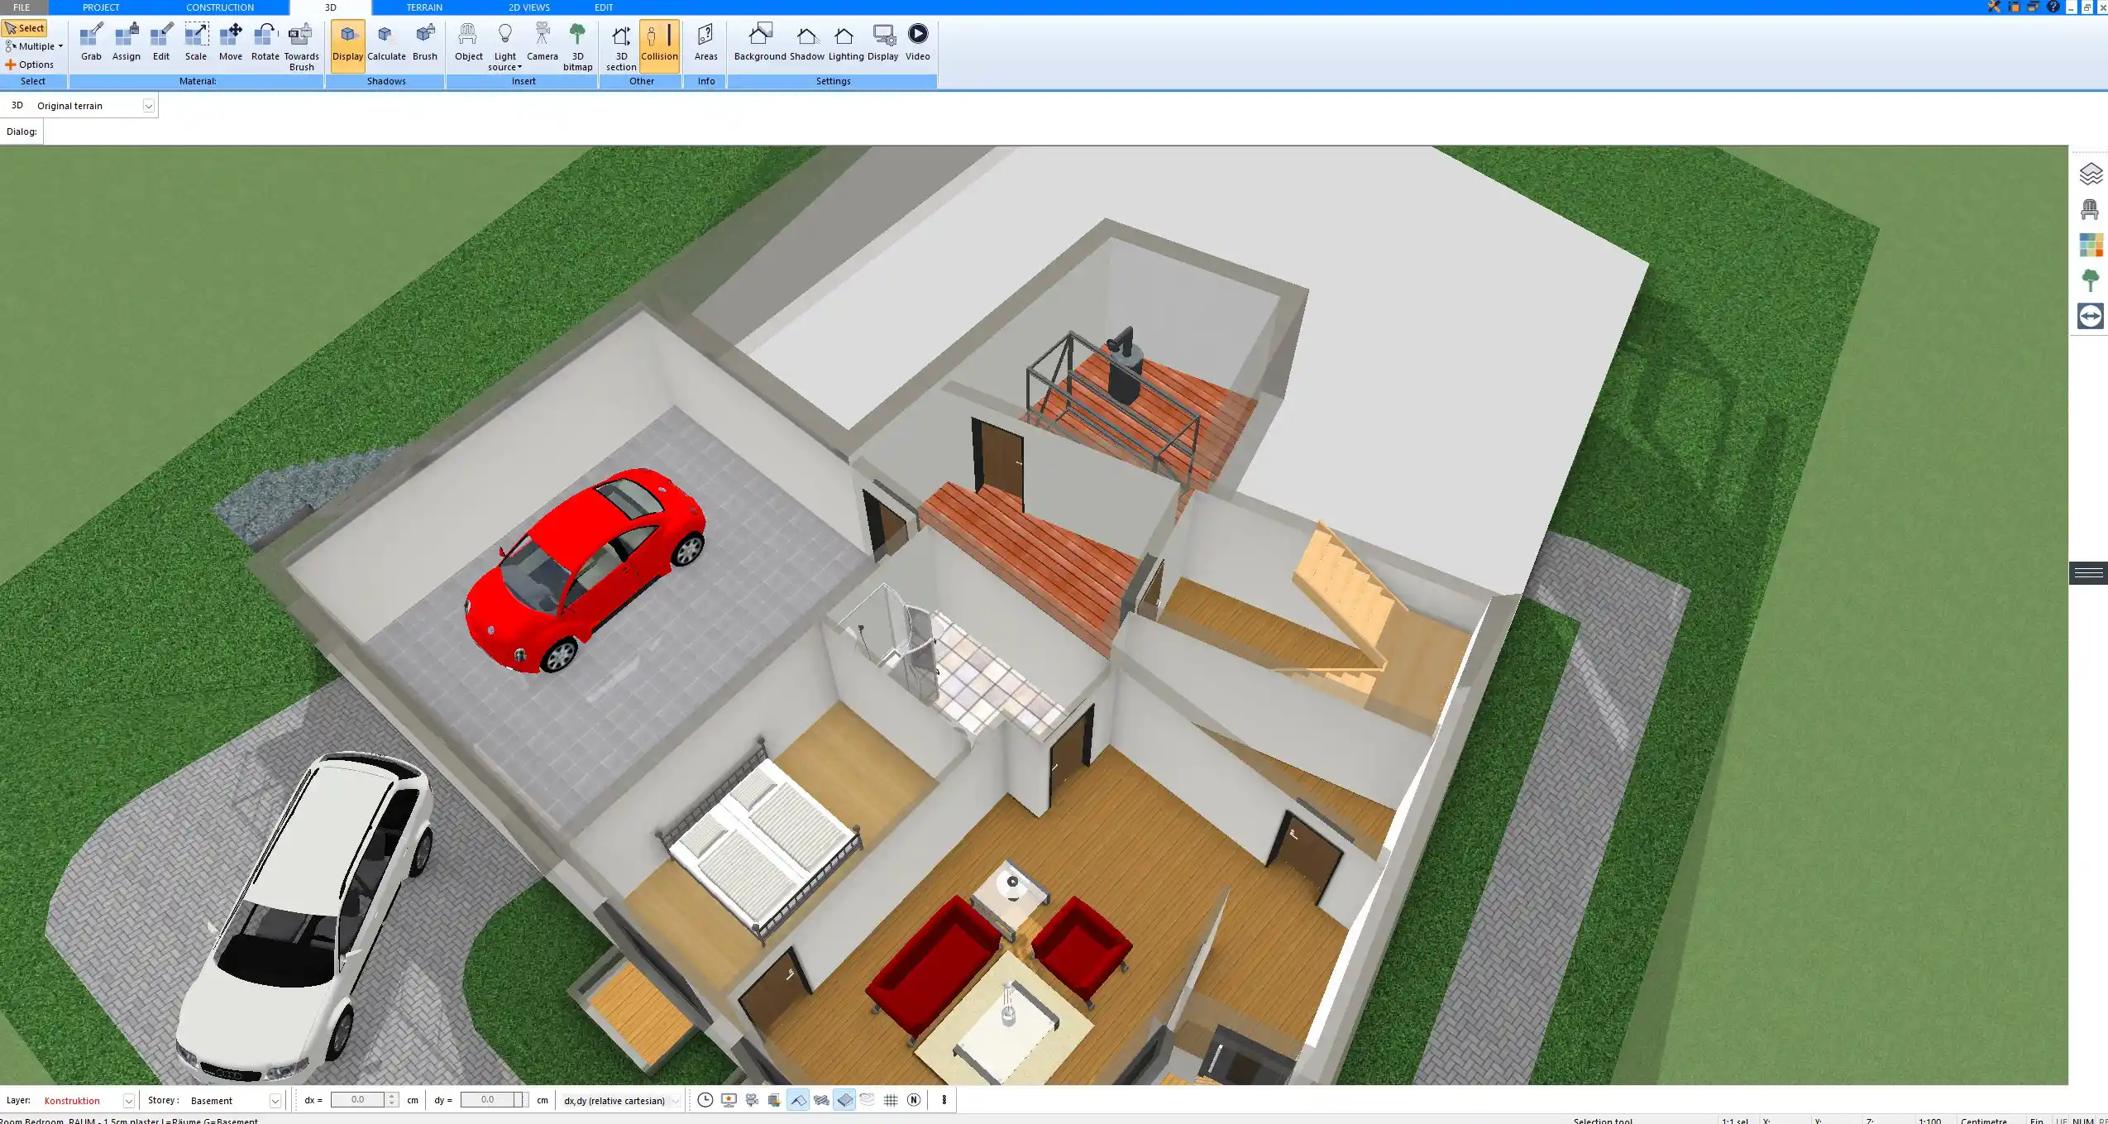This screenshot has width=2108, height=1124.
Task: Open the Camera insert tool
Action: point(542,41)
